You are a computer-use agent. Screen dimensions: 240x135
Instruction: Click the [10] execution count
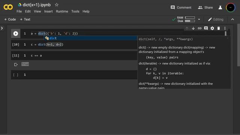point(16,45)
